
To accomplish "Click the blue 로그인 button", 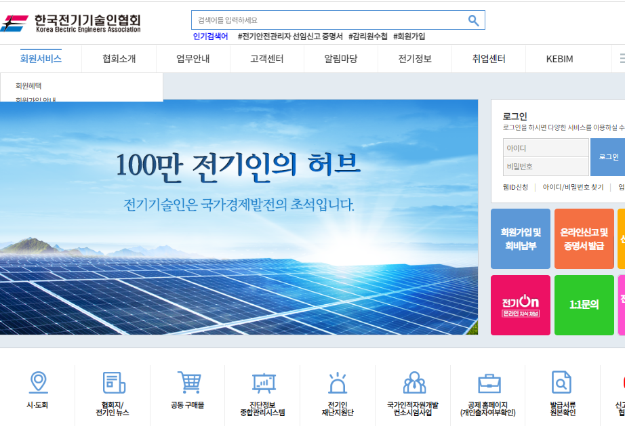I will click(x=608, y=157).
